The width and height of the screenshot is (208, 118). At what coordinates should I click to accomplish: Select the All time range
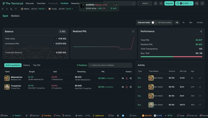pyautogui.click(x=200, y=23)
